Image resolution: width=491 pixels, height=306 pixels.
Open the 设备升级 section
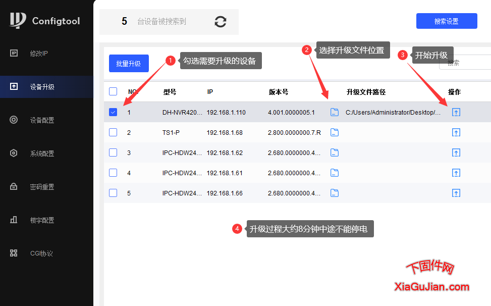pos(14,86)
